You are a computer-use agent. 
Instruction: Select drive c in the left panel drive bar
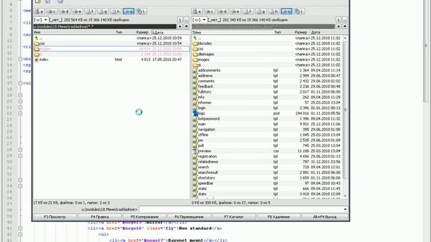[x=52, y=11]
